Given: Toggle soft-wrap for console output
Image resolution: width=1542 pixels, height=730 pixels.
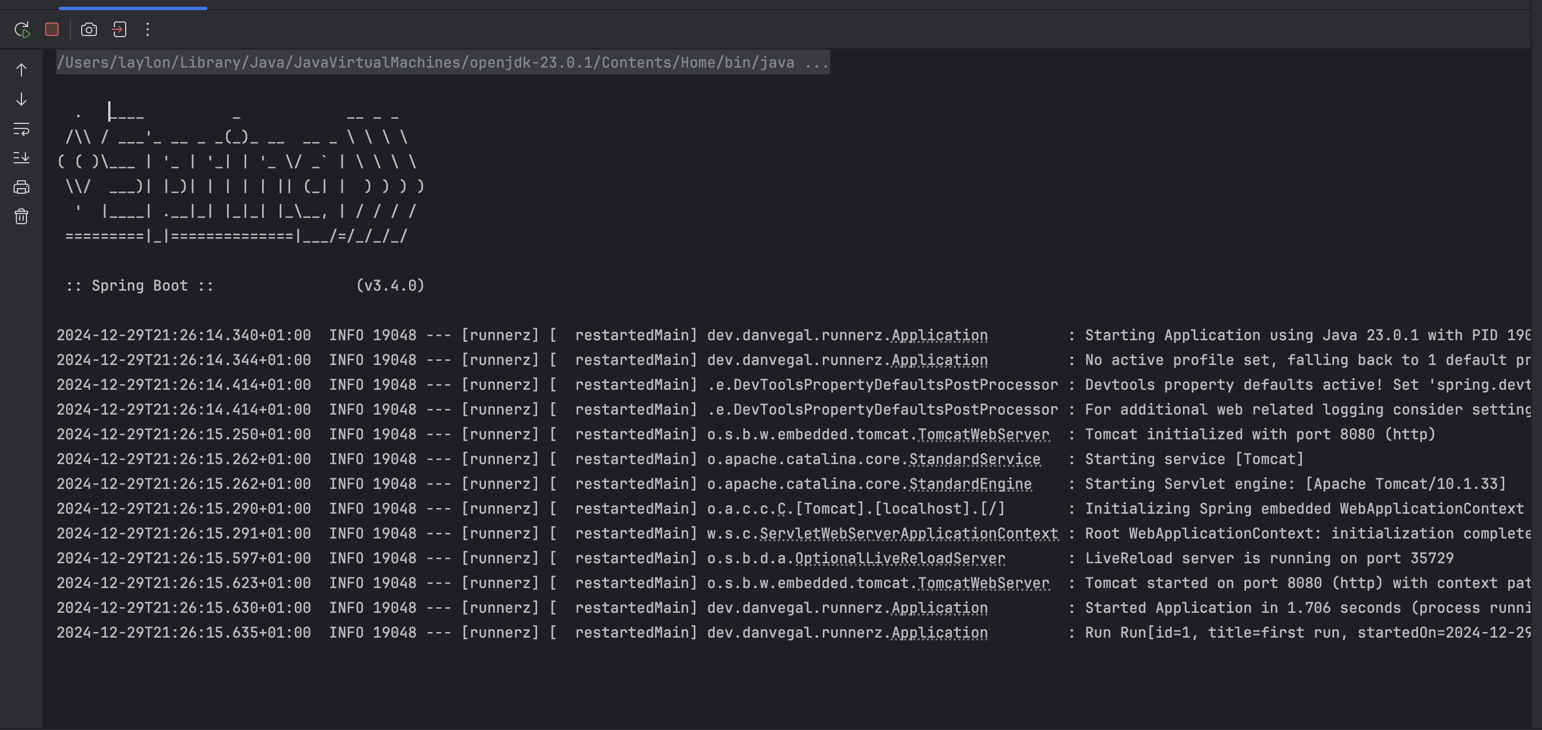Looking at the screenshot, I should [21, 128].
